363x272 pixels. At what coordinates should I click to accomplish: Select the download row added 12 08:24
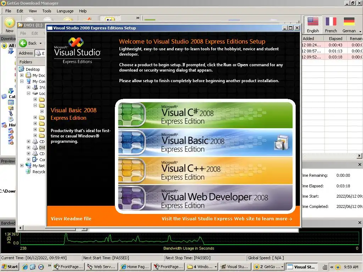coord(332,45)
